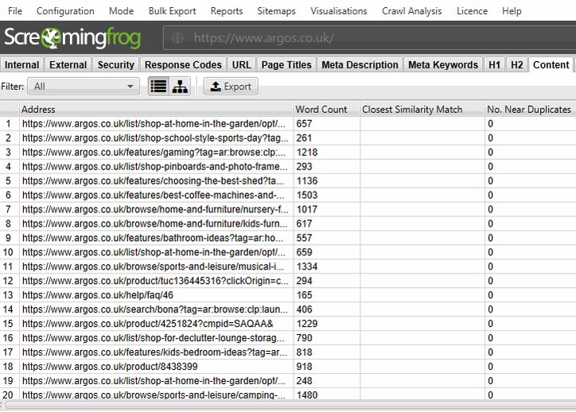Screen dimensions: 576x412
Task: Click word count value 248
Action: pos(304,381)
